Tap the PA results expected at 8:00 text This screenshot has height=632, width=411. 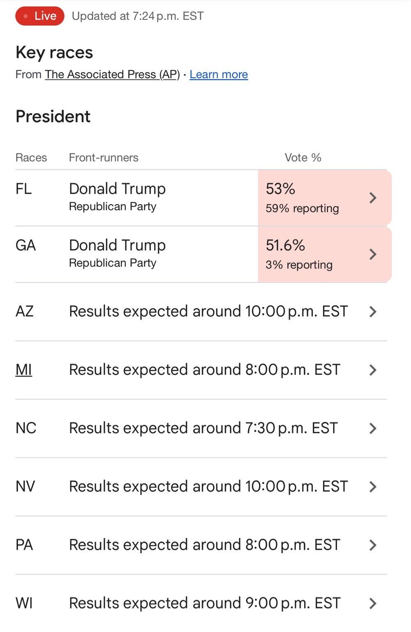tap(205, 545)
